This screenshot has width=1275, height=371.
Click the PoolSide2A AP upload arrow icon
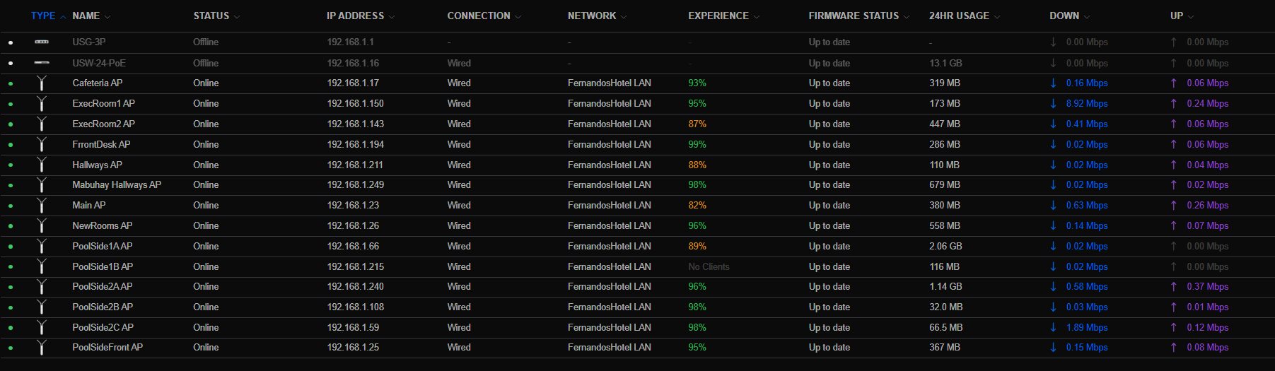(x=1174, y=287)
